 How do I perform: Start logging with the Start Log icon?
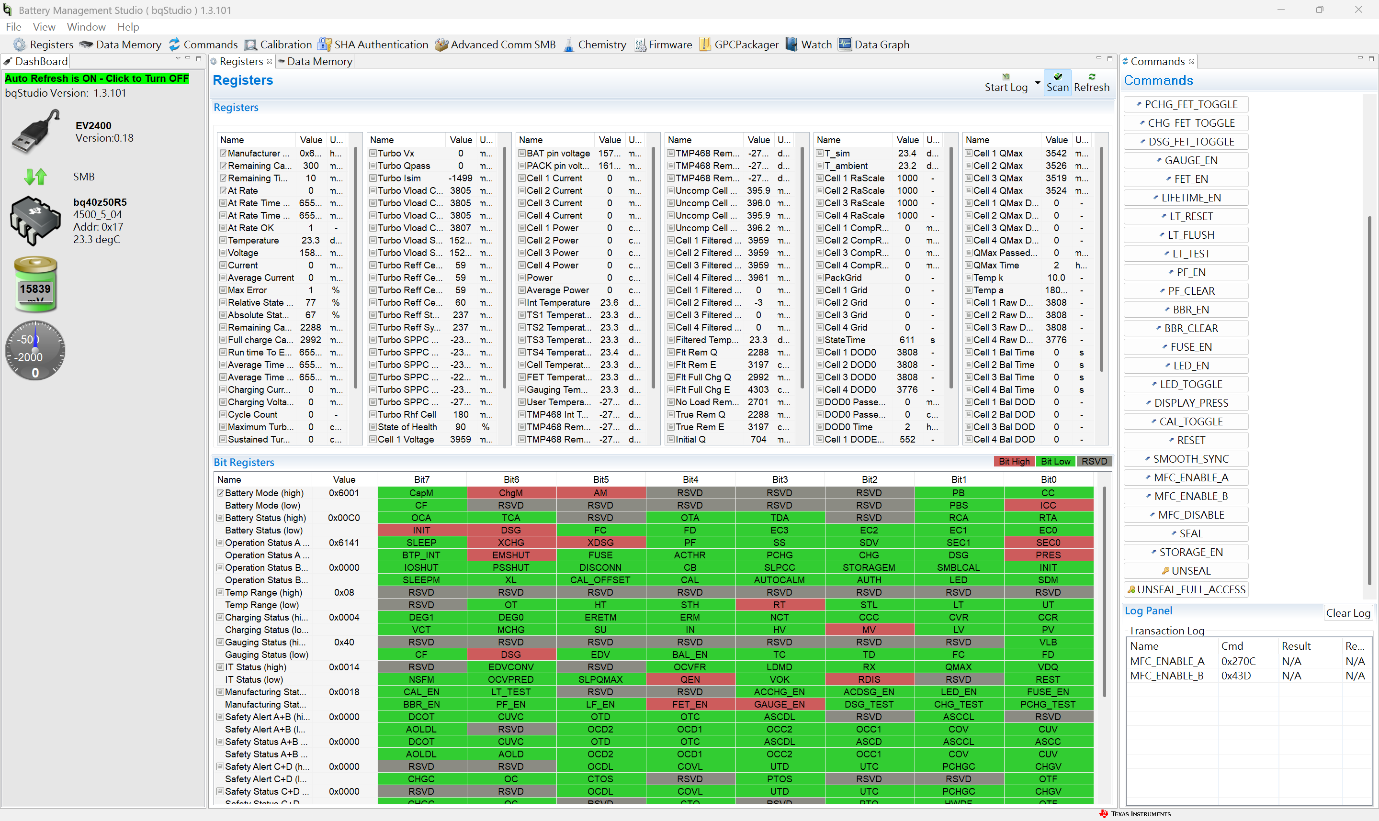coord(1006,77)
